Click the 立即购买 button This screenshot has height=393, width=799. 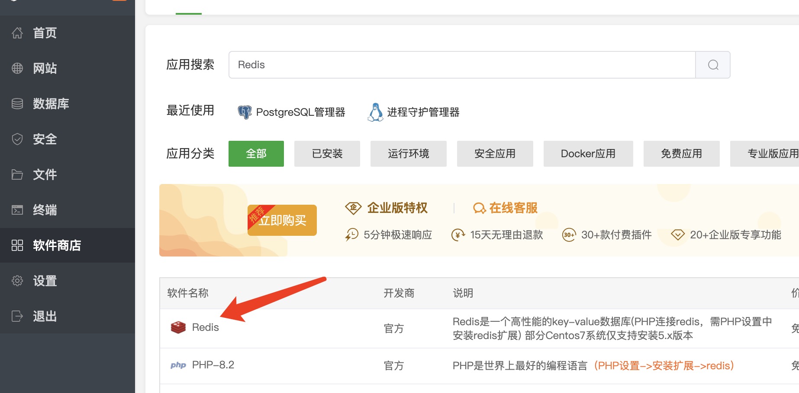pos(282,220)
